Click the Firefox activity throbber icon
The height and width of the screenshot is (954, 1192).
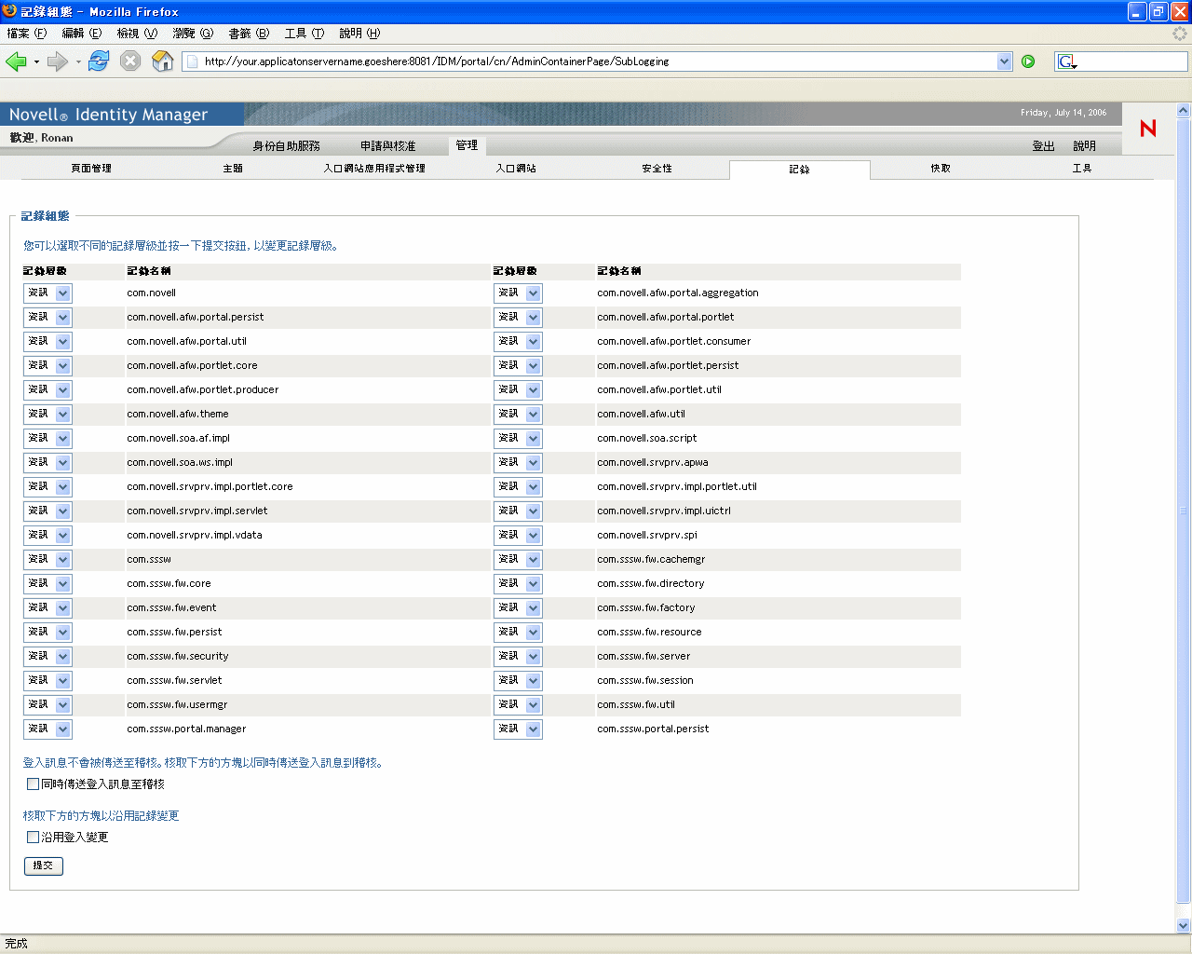[1180, 34]
